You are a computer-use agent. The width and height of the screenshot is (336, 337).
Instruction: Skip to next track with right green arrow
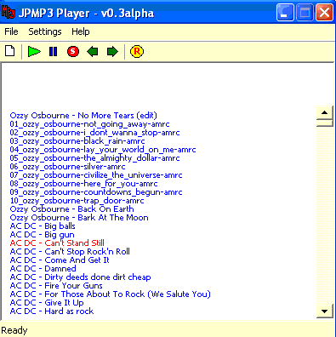(112, 52)
